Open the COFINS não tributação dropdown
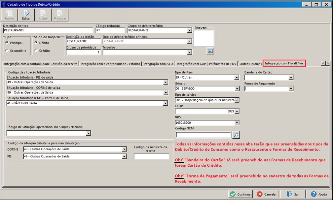Viewport: 333px width, 201px height. [124, 150]
